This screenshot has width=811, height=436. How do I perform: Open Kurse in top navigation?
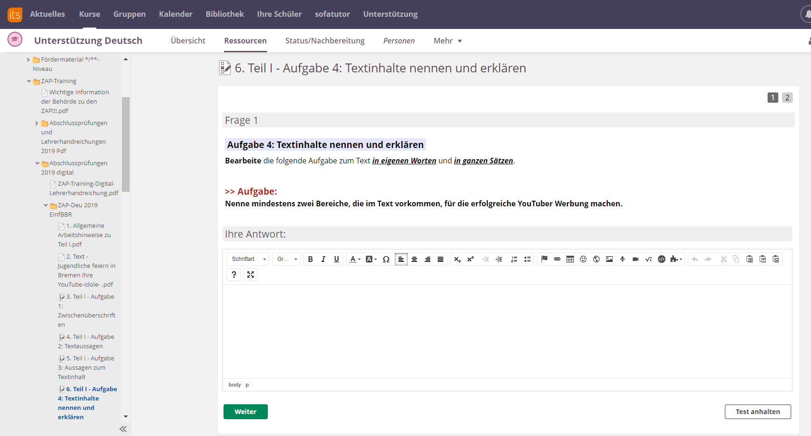tap(90, 14)
